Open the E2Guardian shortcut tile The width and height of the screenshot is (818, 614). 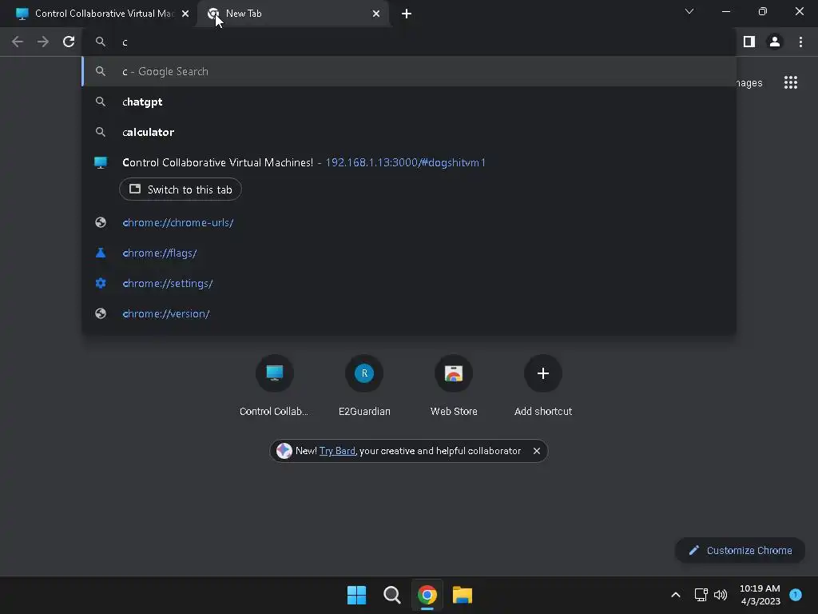tap(364, 385)
